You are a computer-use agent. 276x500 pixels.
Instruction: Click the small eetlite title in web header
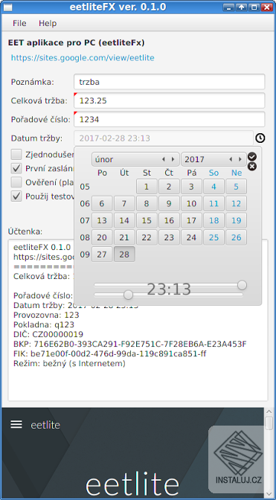click(45, 425)
